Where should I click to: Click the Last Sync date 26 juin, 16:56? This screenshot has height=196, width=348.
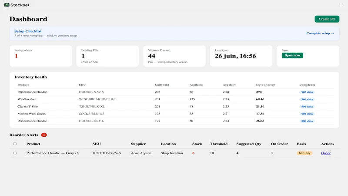(235, 56)
